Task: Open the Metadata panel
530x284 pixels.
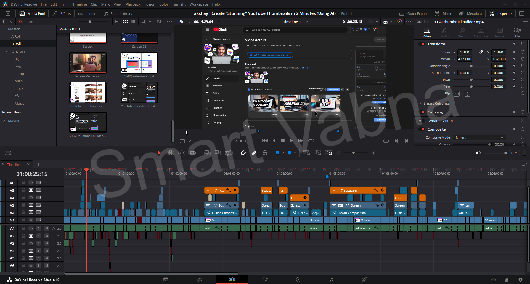Action: [470, 13]
